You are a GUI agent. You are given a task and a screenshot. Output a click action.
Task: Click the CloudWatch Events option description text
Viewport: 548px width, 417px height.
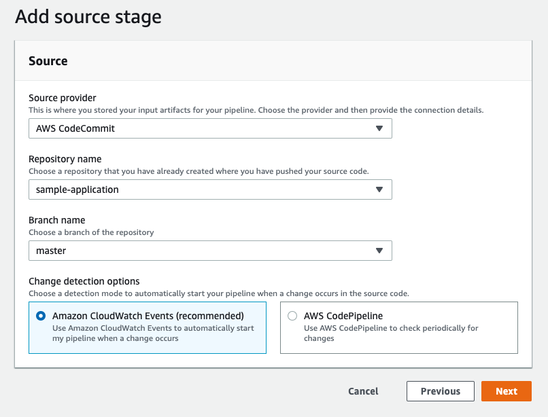[x=153, y=333]
